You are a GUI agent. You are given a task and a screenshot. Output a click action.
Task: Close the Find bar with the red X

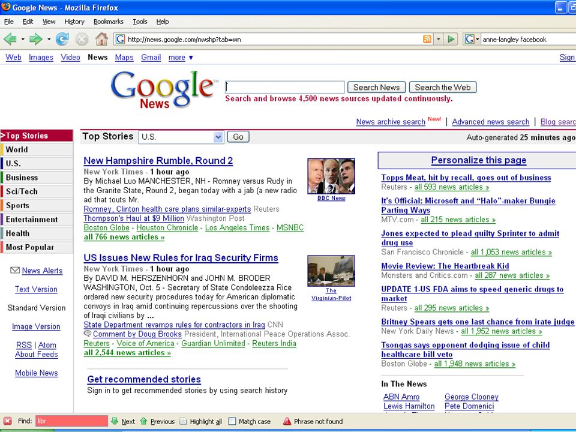pyautogui.click(x=7, y=421)
